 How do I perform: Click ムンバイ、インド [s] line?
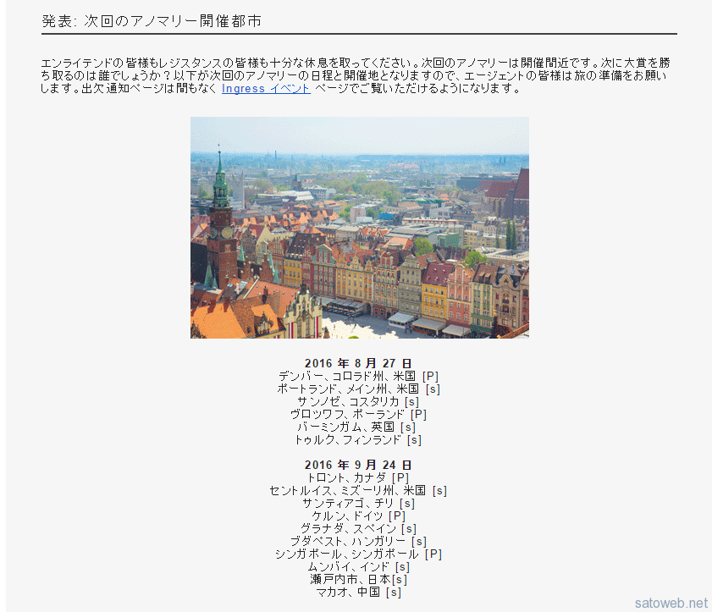358,567
